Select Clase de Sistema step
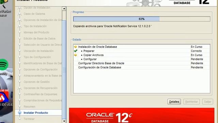This screenshot has height=123, width=218. 34,14
